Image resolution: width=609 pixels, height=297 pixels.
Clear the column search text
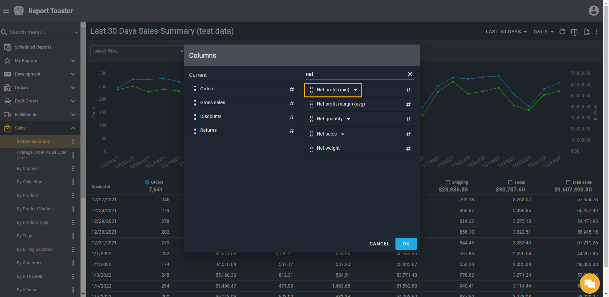click(x=410, y=74)
